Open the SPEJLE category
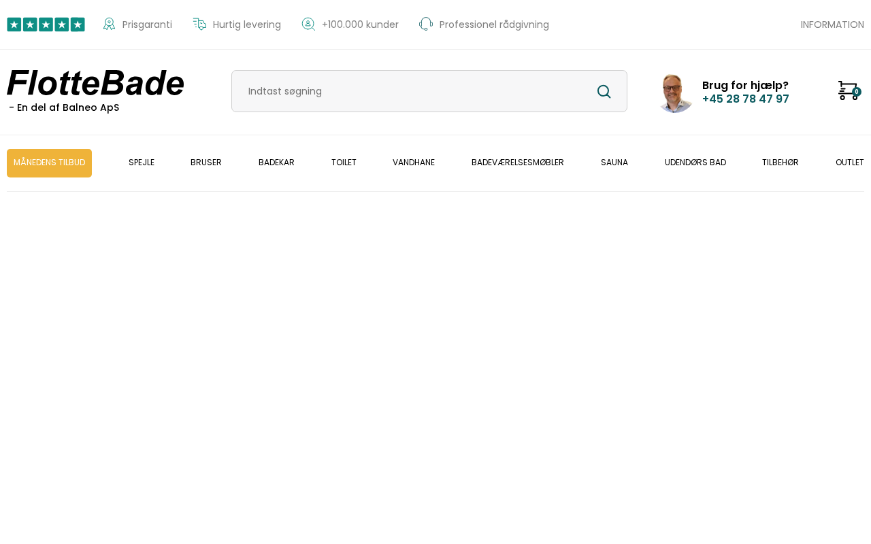This screenshot has width=871, height=544. pyautogui.click(x=142, y=163)
